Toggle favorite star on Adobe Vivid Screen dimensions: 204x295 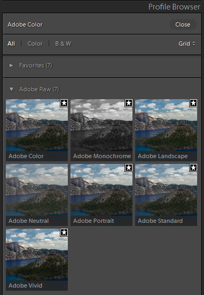coord(64,232)
